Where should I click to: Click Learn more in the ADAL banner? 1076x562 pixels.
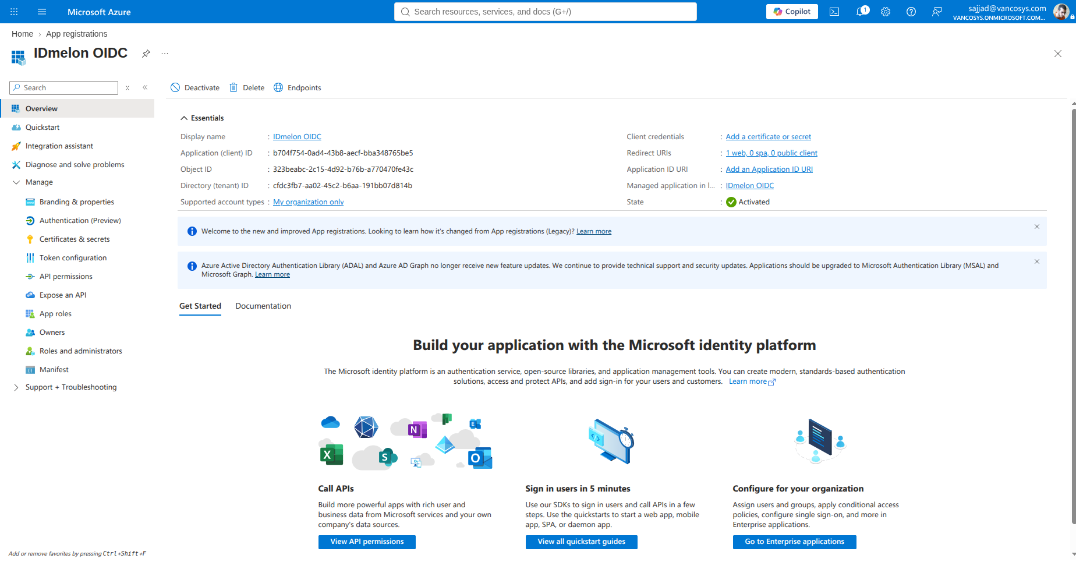click(272, 275)
